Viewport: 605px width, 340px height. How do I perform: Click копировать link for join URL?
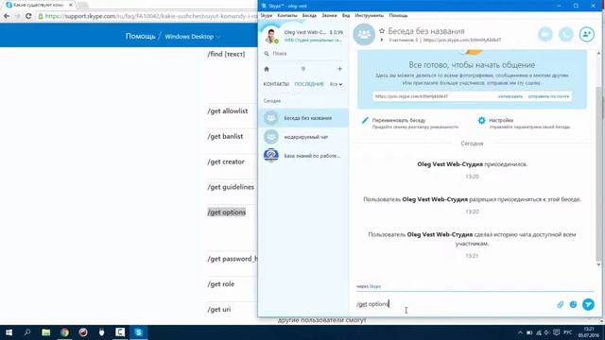pyautogui.click(x=510, y=96)
